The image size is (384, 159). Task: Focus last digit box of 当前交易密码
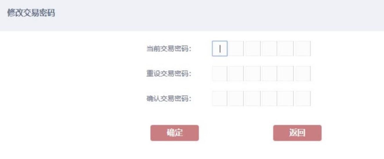pos(303,49)
